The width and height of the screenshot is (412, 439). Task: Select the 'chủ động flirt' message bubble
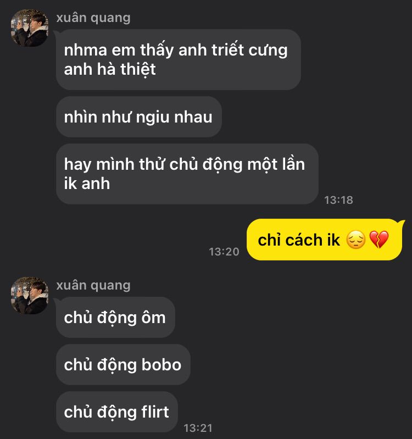coord(116,412)
